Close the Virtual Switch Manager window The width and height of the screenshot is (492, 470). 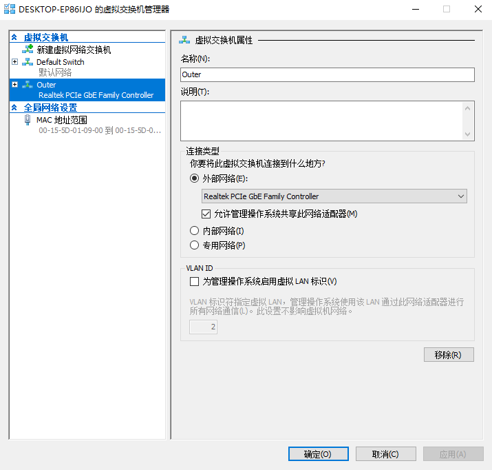478,9
